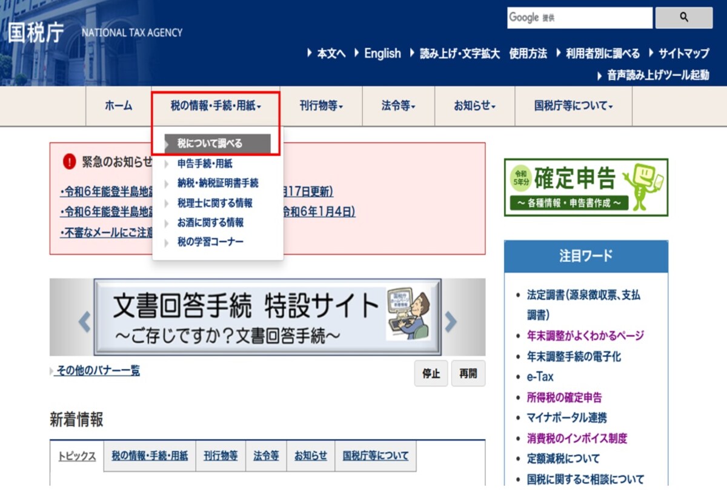The width and height of the screenshot is (727, 490).
Task: Open マイナポータル連携 link
Action: (566, 418)
